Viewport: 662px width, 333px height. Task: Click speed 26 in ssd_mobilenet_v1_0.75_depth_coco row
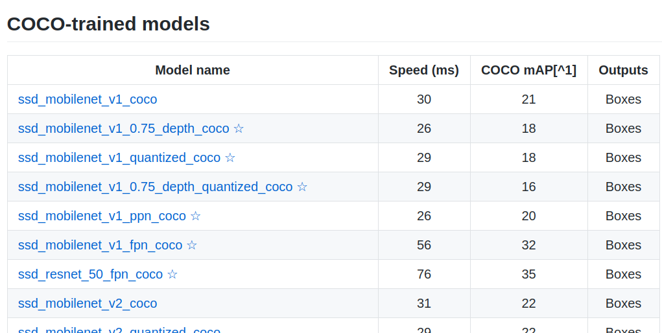pos(424,128)
